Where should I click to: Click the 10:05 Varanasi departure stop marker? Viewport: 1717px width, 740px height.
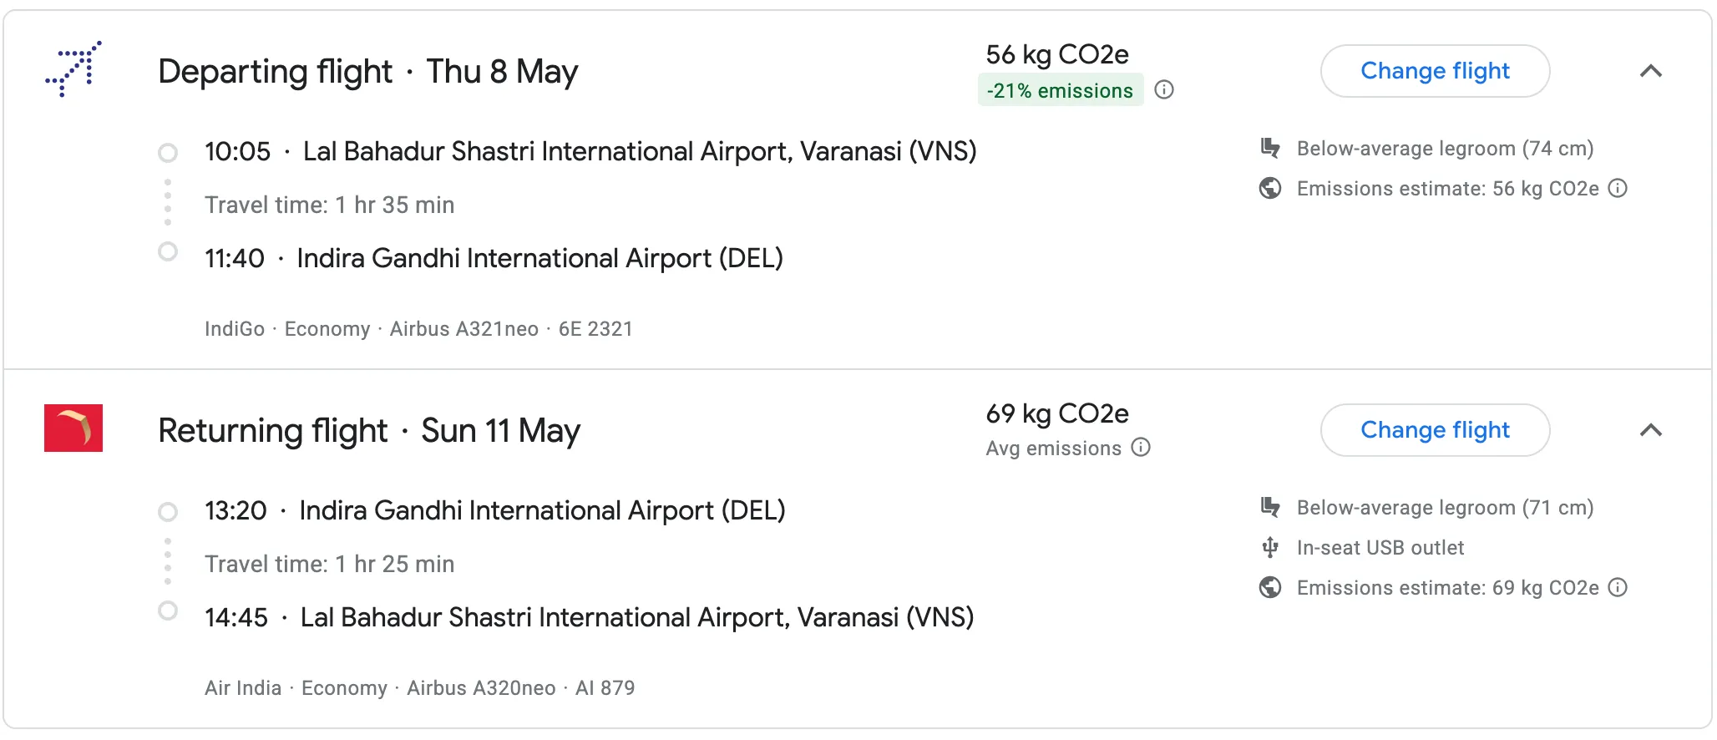pyautogui.click(x=168, y=153)
